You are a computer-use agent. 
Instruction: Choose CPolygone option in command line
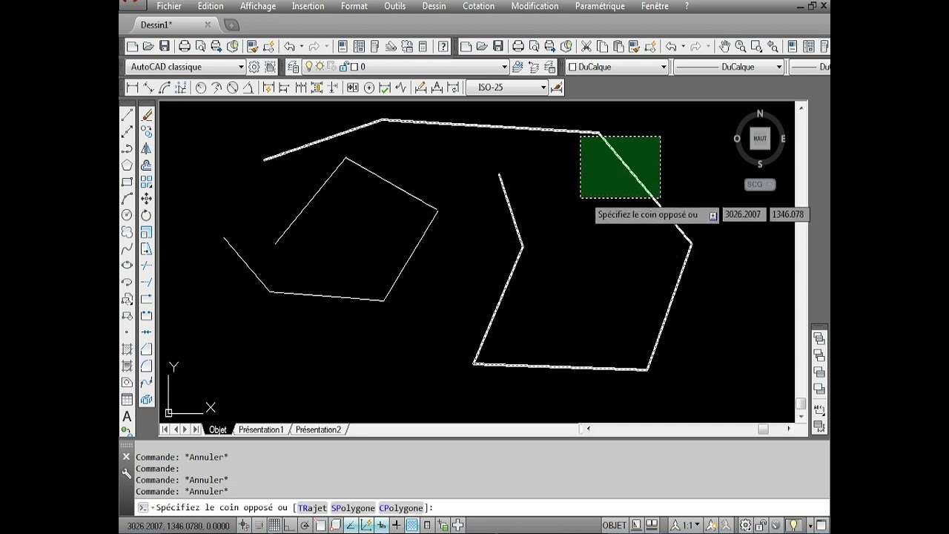click(401, 508)
